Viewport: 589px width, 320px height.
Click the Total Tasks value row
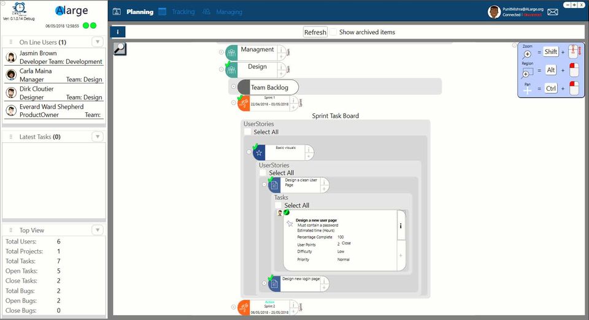pos(54,261)
